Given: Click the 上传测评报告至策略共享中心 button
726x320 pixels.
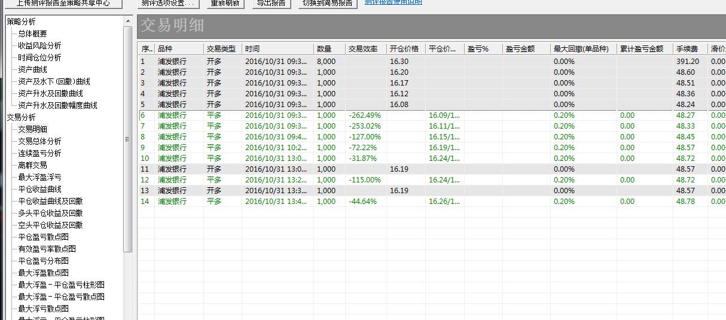Looking at the screenshot, I should (x=63, y=3).
